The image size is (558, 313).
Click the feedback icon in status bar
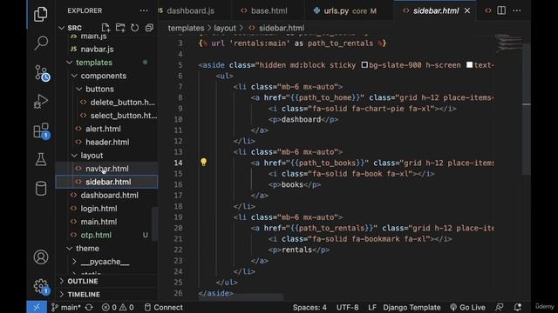500,307
